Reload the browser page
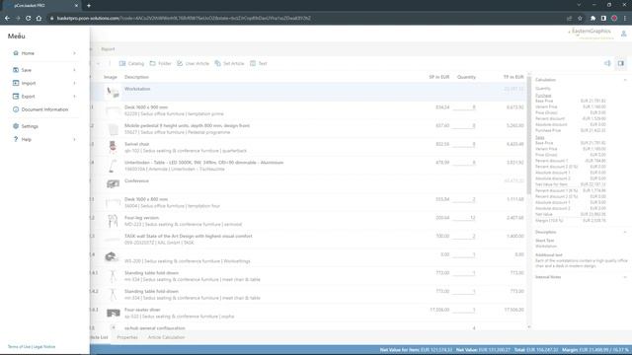The image size is (632, 355). [29, 18]
